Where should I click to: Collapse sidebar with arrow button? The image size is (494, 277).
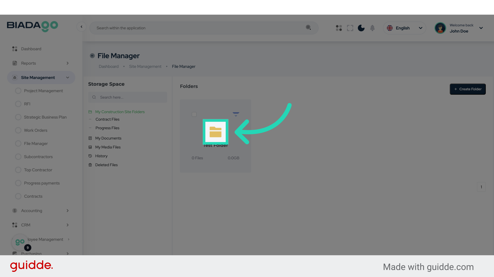point(81,27)
